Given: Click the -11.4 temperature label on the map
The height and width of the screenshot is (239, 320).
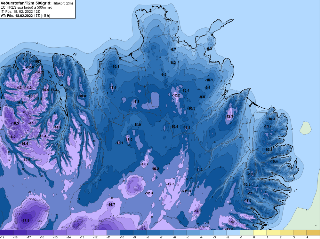Looking at the screenshot, I should (112, 88).
